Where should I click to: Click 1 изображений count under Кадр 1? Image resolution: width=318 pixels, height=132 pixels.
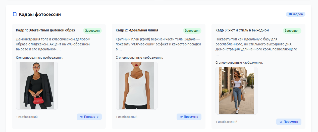[x=27, y=117]
